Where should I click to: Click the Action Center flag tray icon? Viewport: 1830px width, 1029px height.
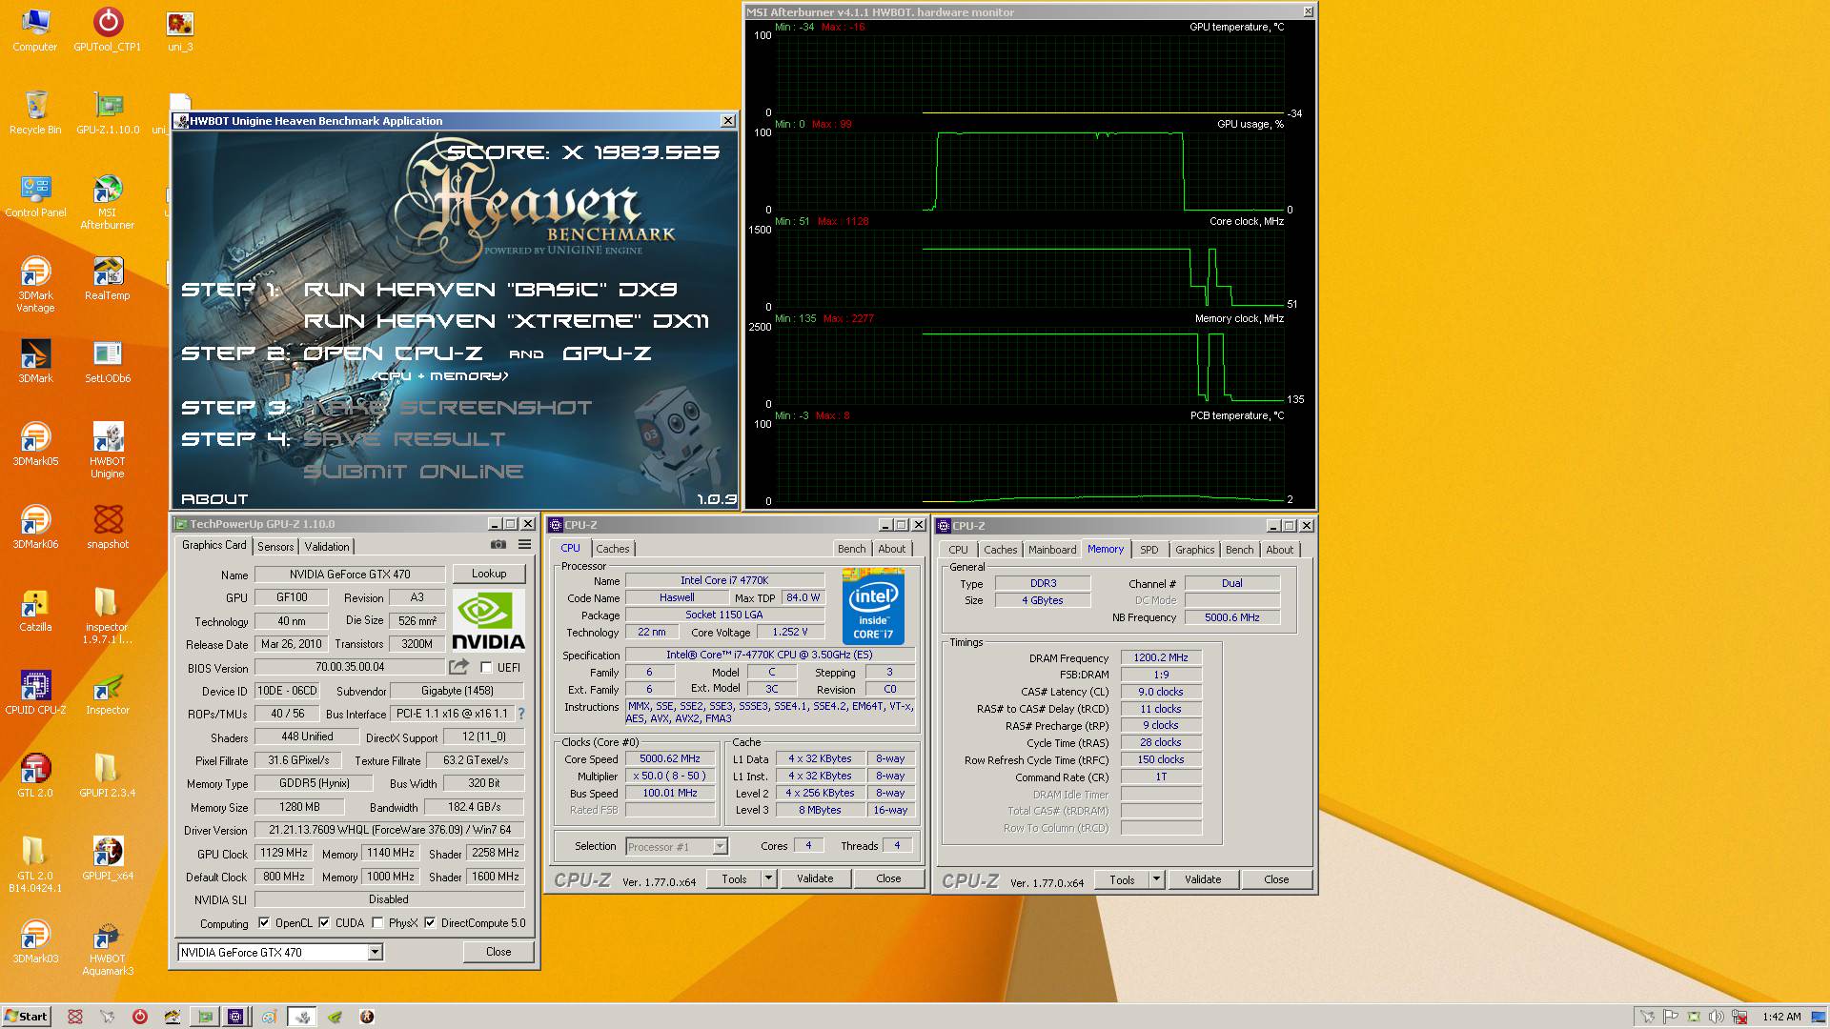[x=1671, y=1017]
